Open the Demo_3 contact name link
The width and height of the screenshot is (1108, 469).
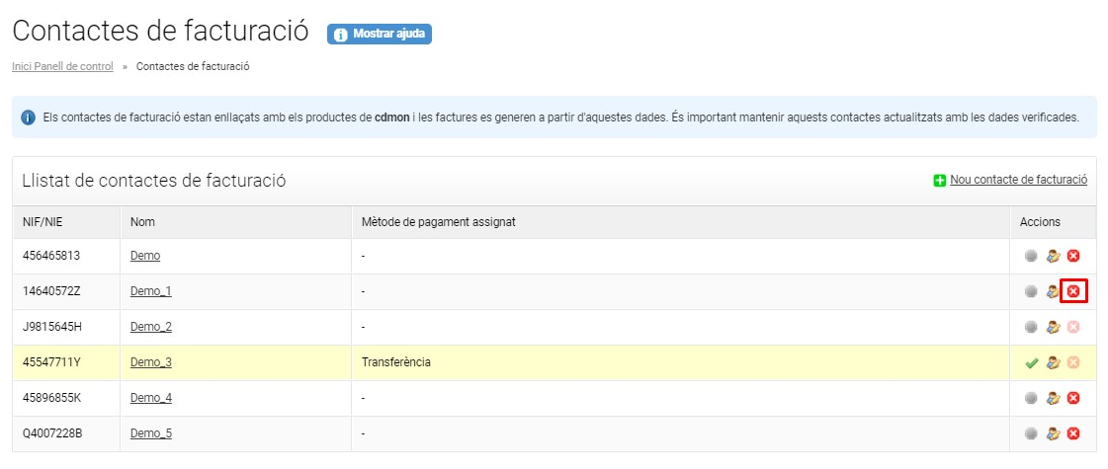(x=151, y=362)
